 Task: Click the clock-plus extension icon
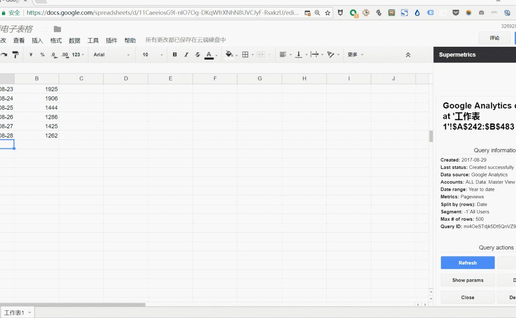[366, 13]
